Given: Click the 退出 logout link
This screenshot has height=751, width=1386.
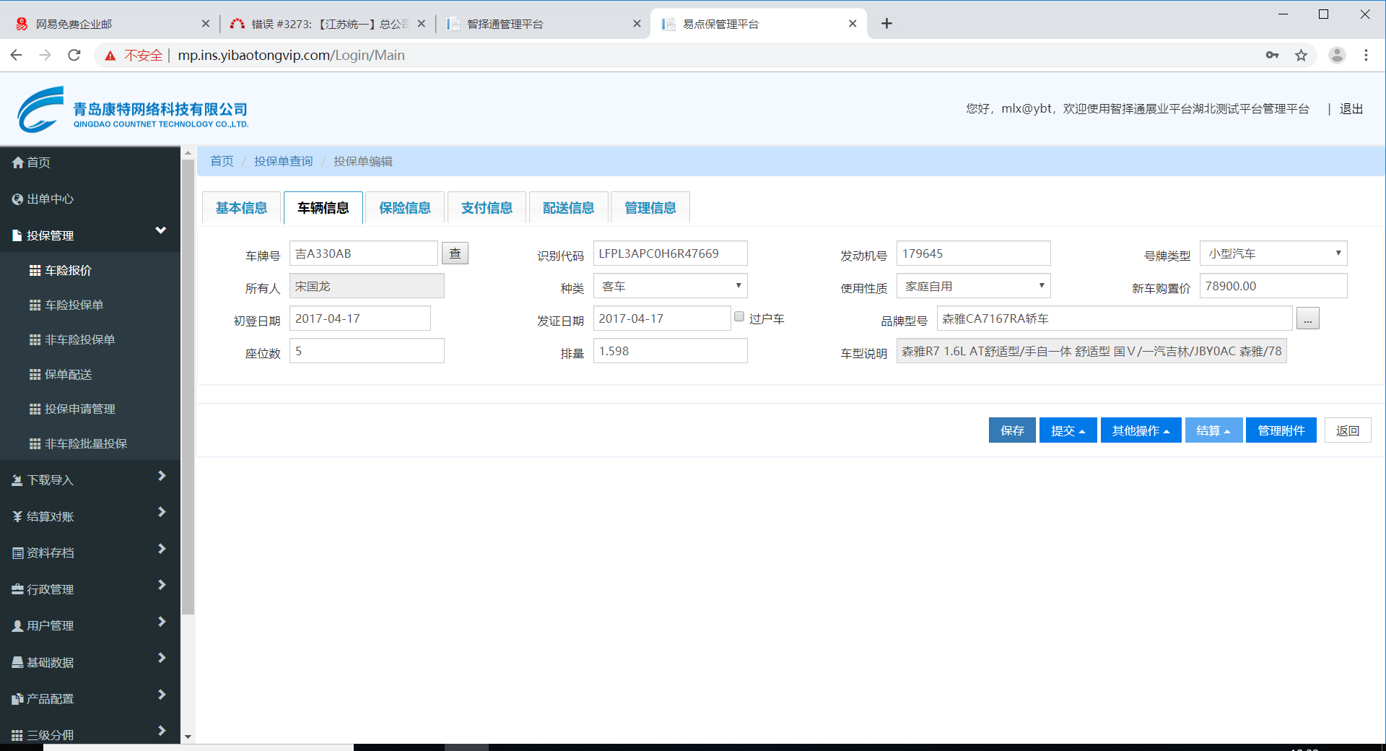Looking at the screenshot, I should (x=1351, y=109).
